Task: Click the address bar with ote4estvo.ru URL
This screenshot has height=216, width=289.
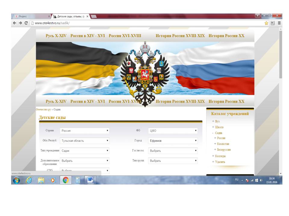Action: tap(148, 23)
